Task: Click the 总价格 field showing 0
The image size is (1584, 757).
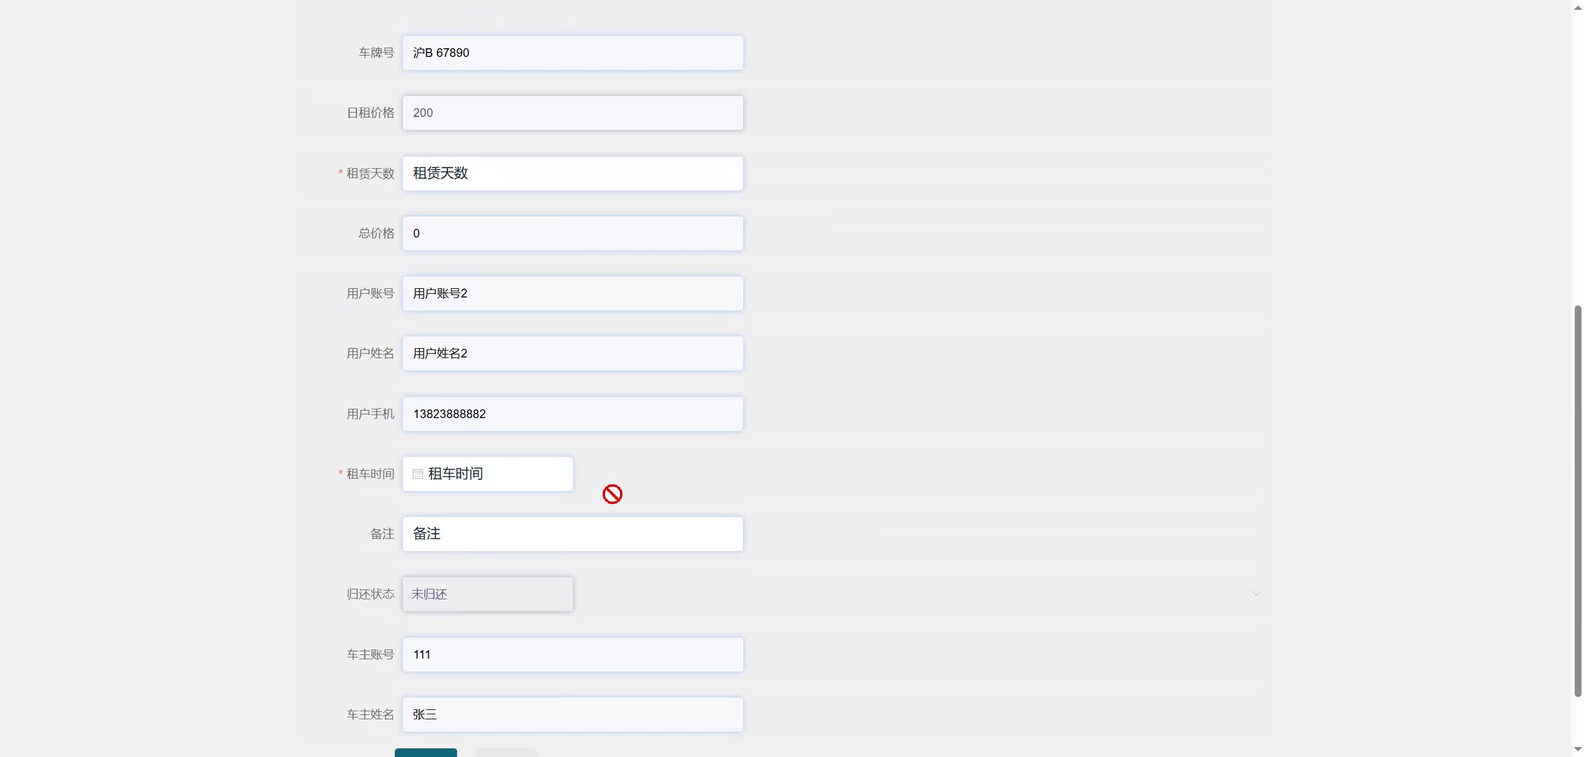Action: point(572,233)
